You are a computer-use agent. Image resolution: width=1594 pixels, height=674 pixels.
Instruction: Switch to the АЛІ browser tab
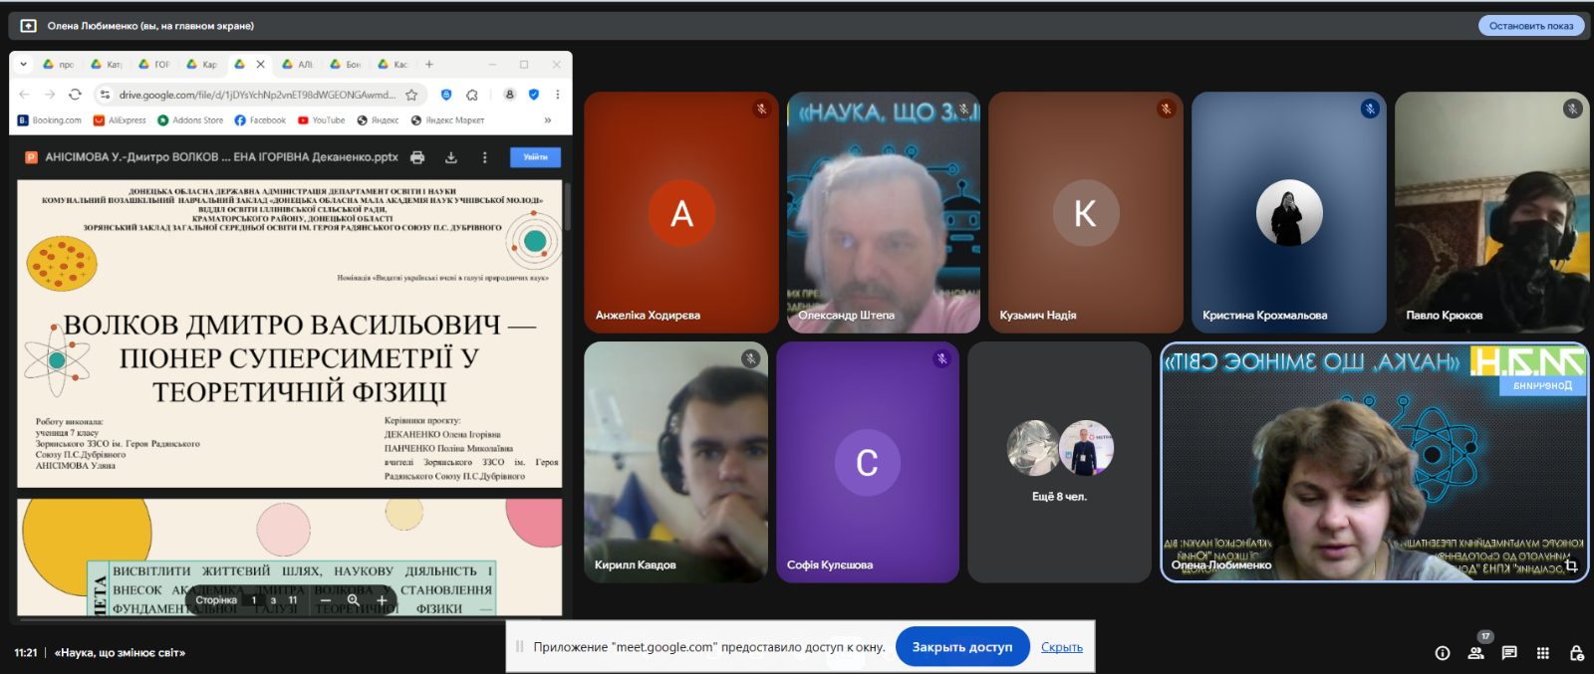(x=297, y=64)
